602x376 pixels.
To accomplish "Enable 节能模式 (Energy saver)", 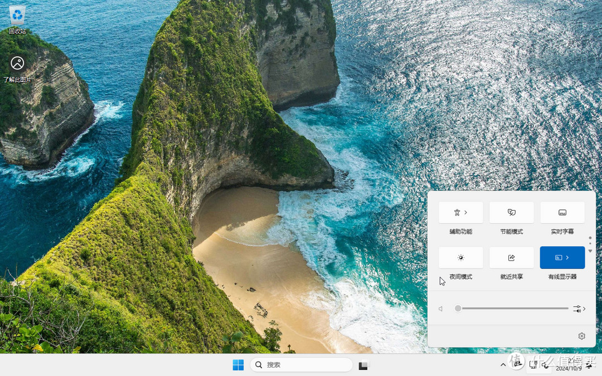I will pos(511,212).
